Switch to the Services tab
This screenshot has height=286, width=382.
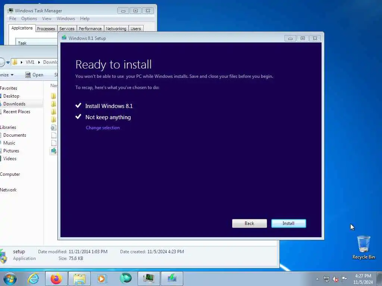67,28
